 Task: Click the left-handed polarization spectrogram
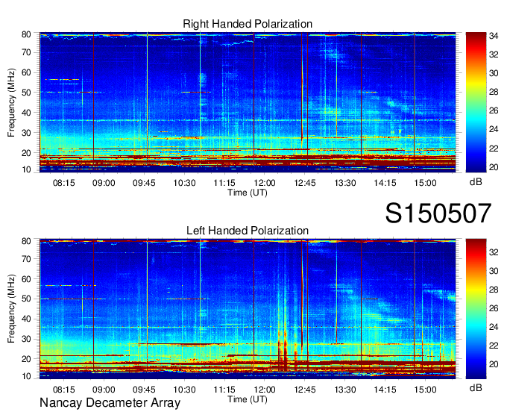tap(248, 308)
